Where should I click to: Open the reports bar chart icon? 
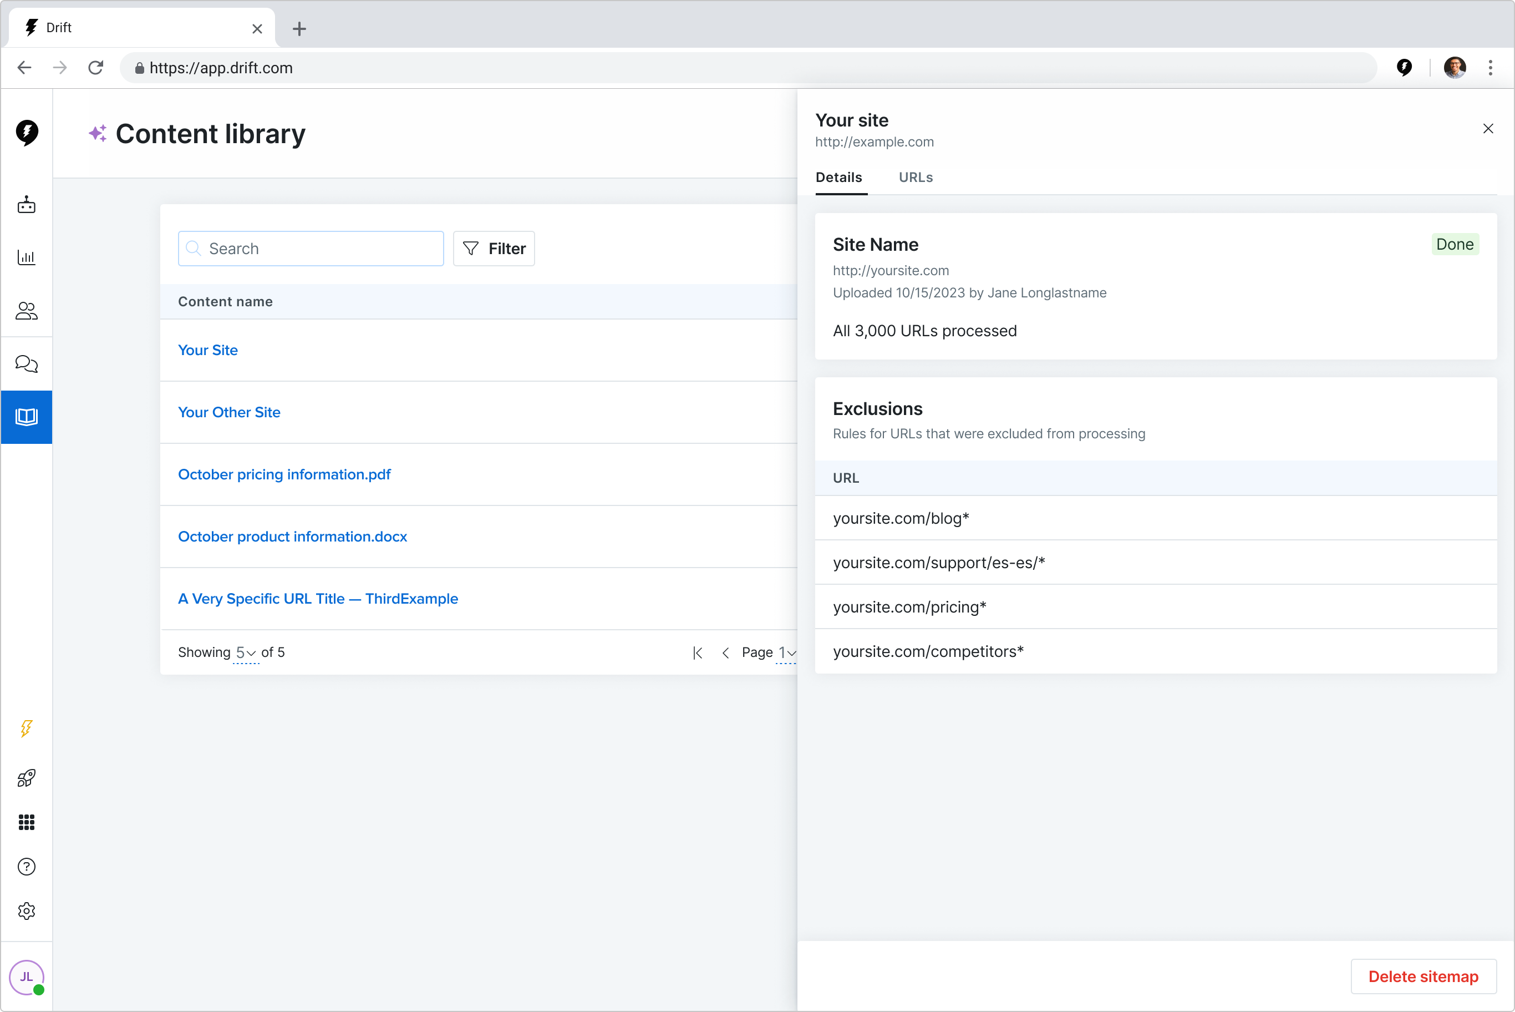click(27, 257)
